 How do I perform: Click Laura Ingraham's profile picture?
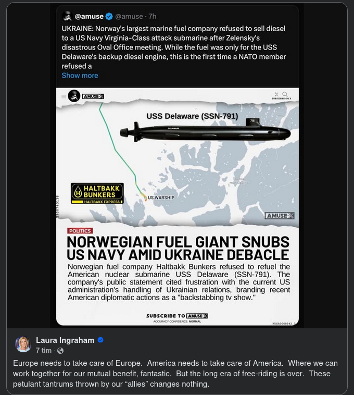pos(23,344)
